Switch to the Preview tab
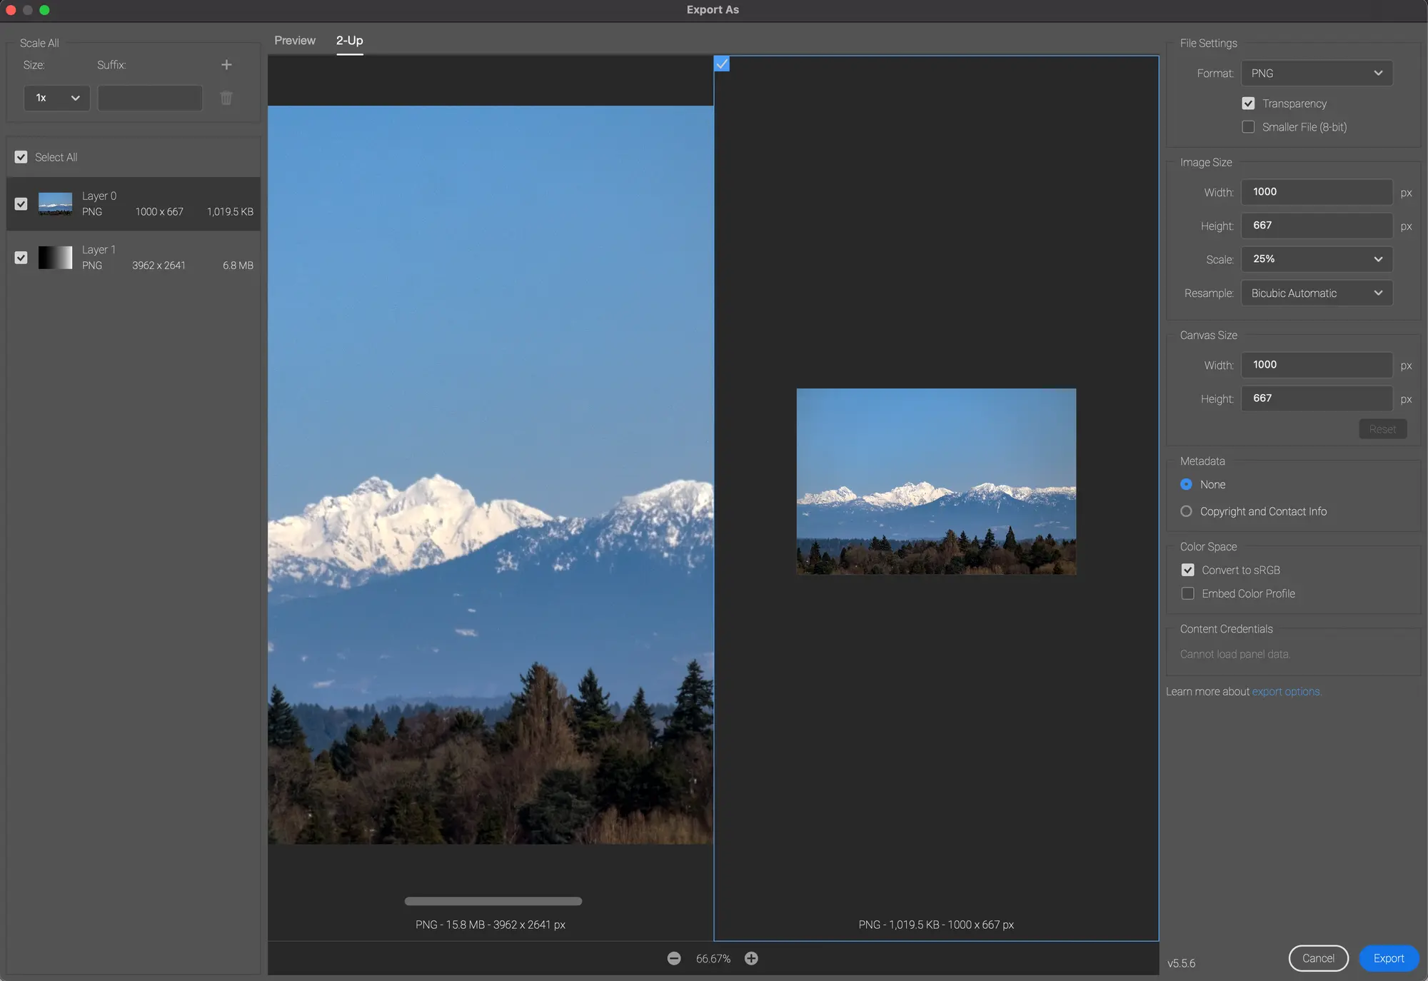 294,40
